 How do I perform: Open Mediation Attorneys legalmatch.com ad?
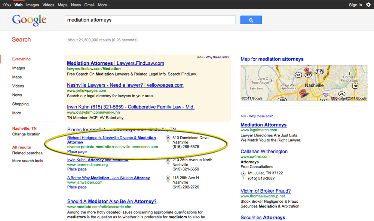[264, 125]
